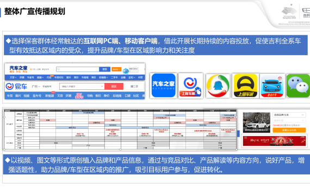Click the blue search button on Autohome

pyautogui.click(x=104, y=69)
